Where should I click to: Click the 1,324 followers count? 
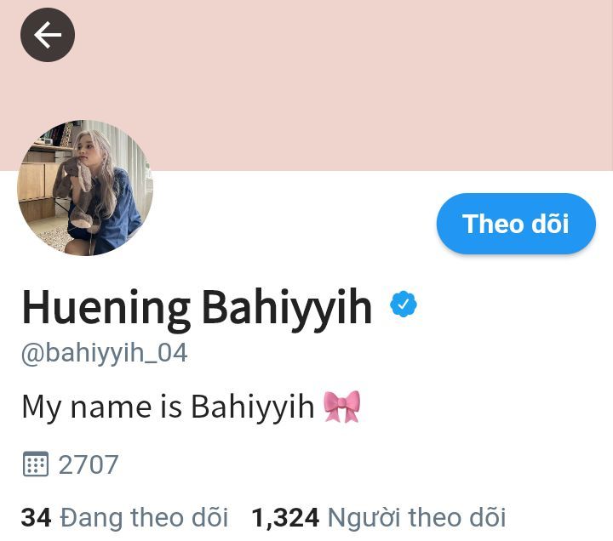point(285,518)
